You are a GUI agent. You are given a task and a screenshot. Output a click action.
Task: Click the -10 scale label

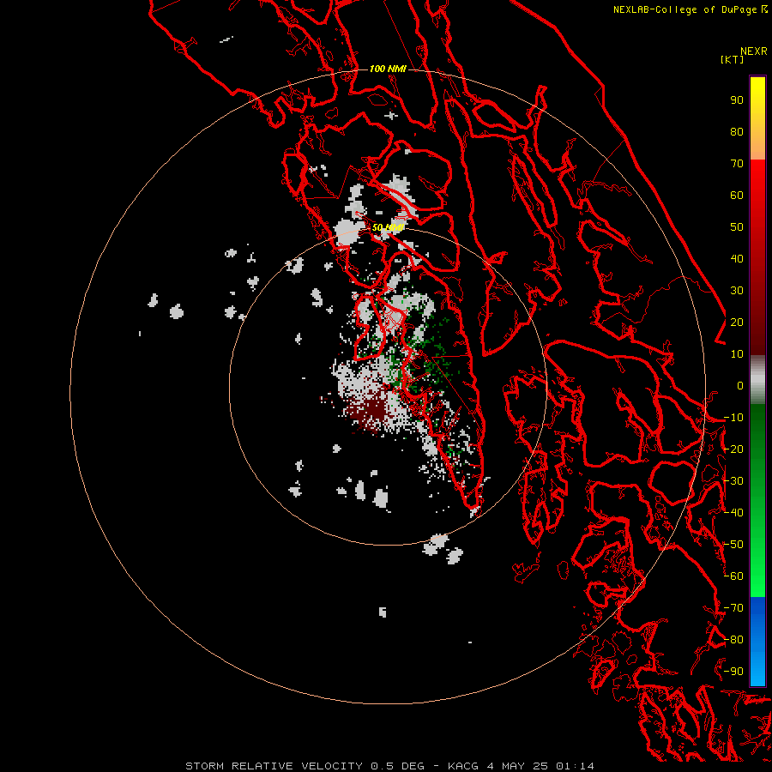click(733, 418)
